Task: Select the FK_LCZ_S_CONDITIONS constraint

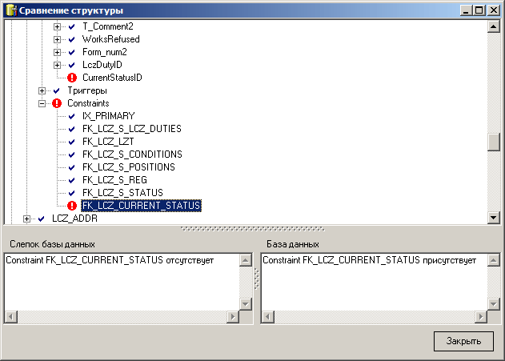Action: coord(132,154)
